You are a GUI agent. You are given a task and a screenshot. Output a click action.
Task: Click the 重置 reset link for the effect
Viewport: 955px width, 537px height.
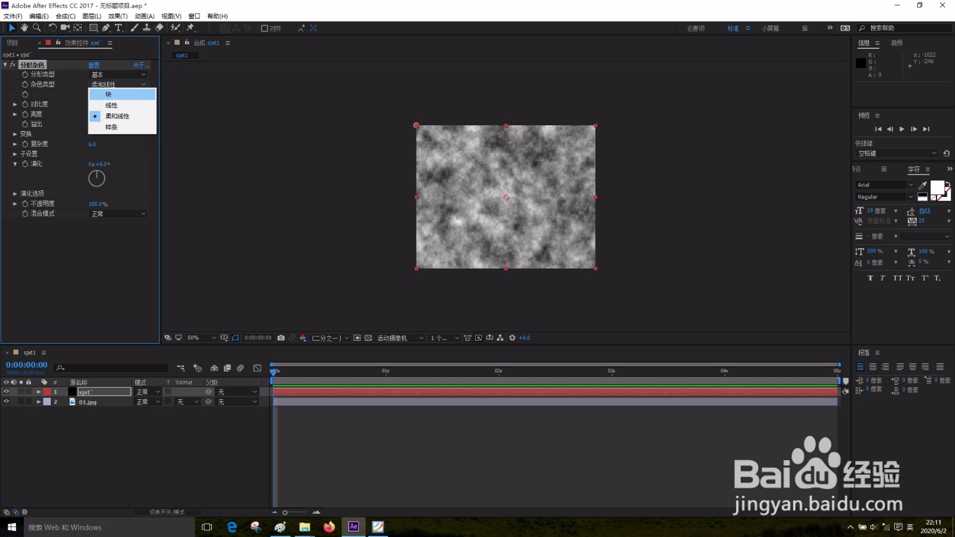click(94, 65)
